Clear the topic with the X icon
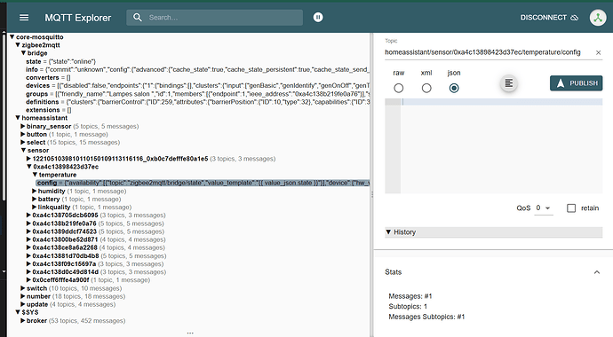The width and height of the screenshot is (613, 337). (x=598, y=52)
